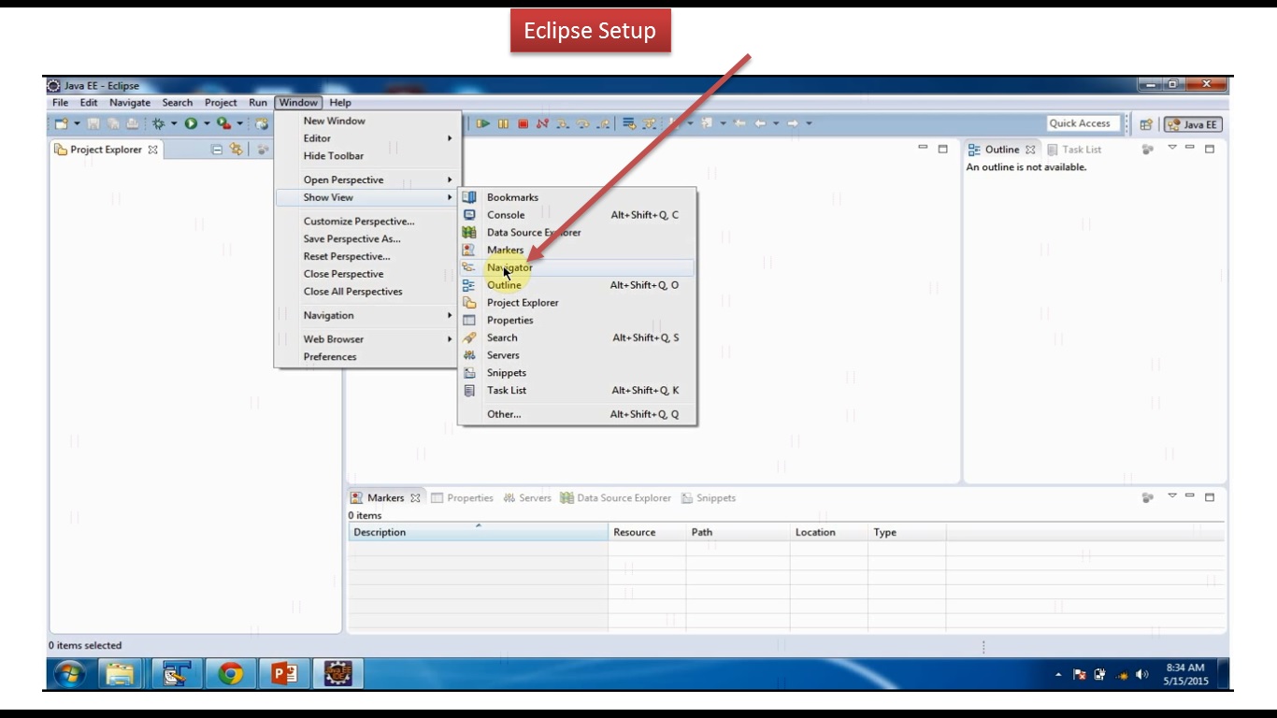Open the Debug configurations dropdown arrow

tap(174, 123)
